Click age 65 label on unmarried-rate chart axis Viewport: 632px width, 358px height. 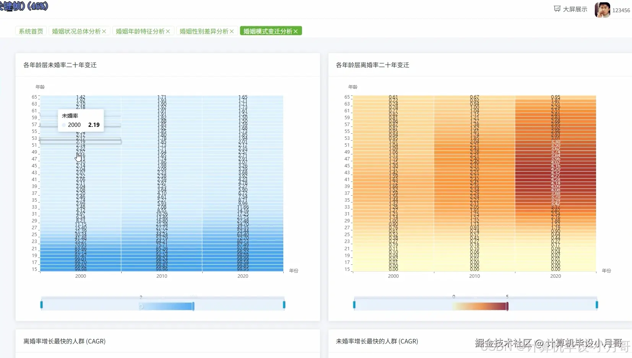click(x=34, y=97)
